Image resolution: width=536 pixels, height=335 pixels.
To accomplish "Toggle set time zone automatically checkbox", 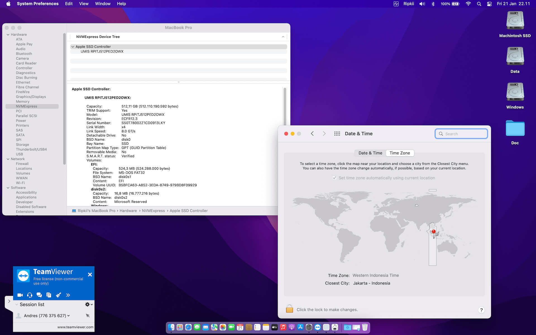I will tap(334, 178).
